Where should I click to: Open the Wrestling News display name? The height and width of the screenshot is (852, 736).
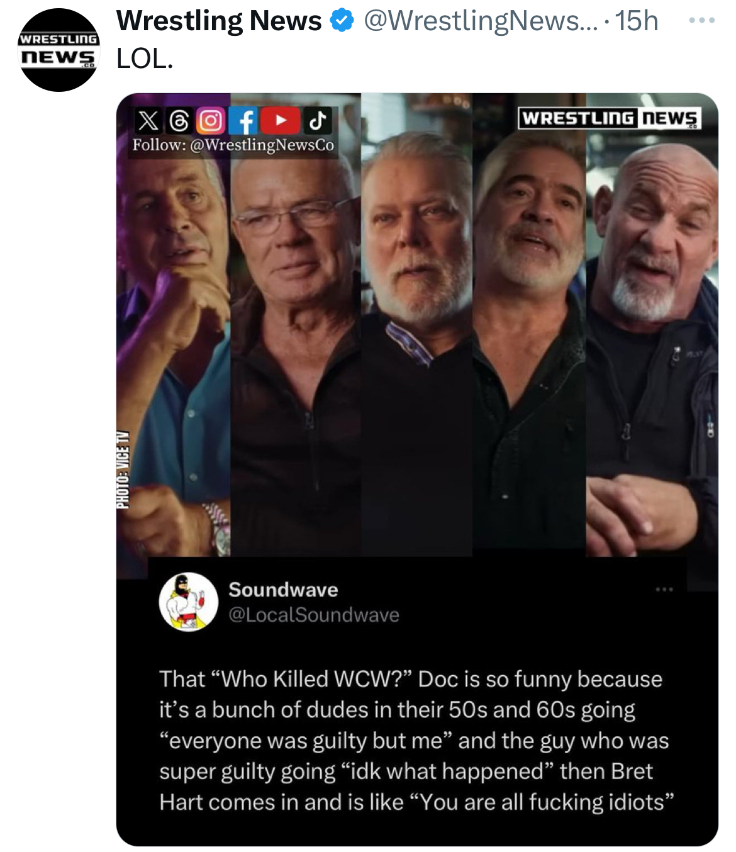(219, 21)
